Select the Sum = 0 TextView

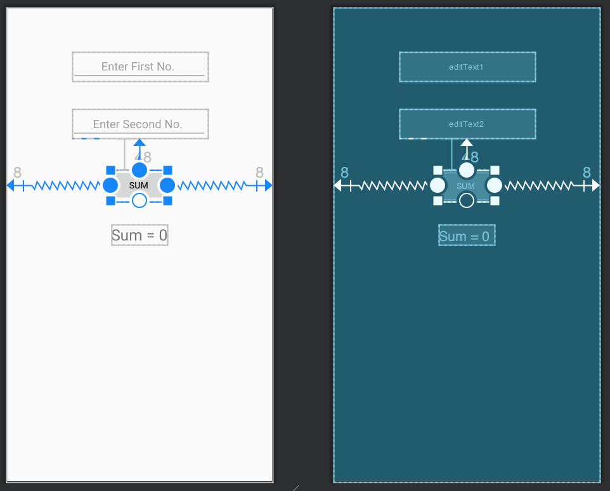pos(140,235)
